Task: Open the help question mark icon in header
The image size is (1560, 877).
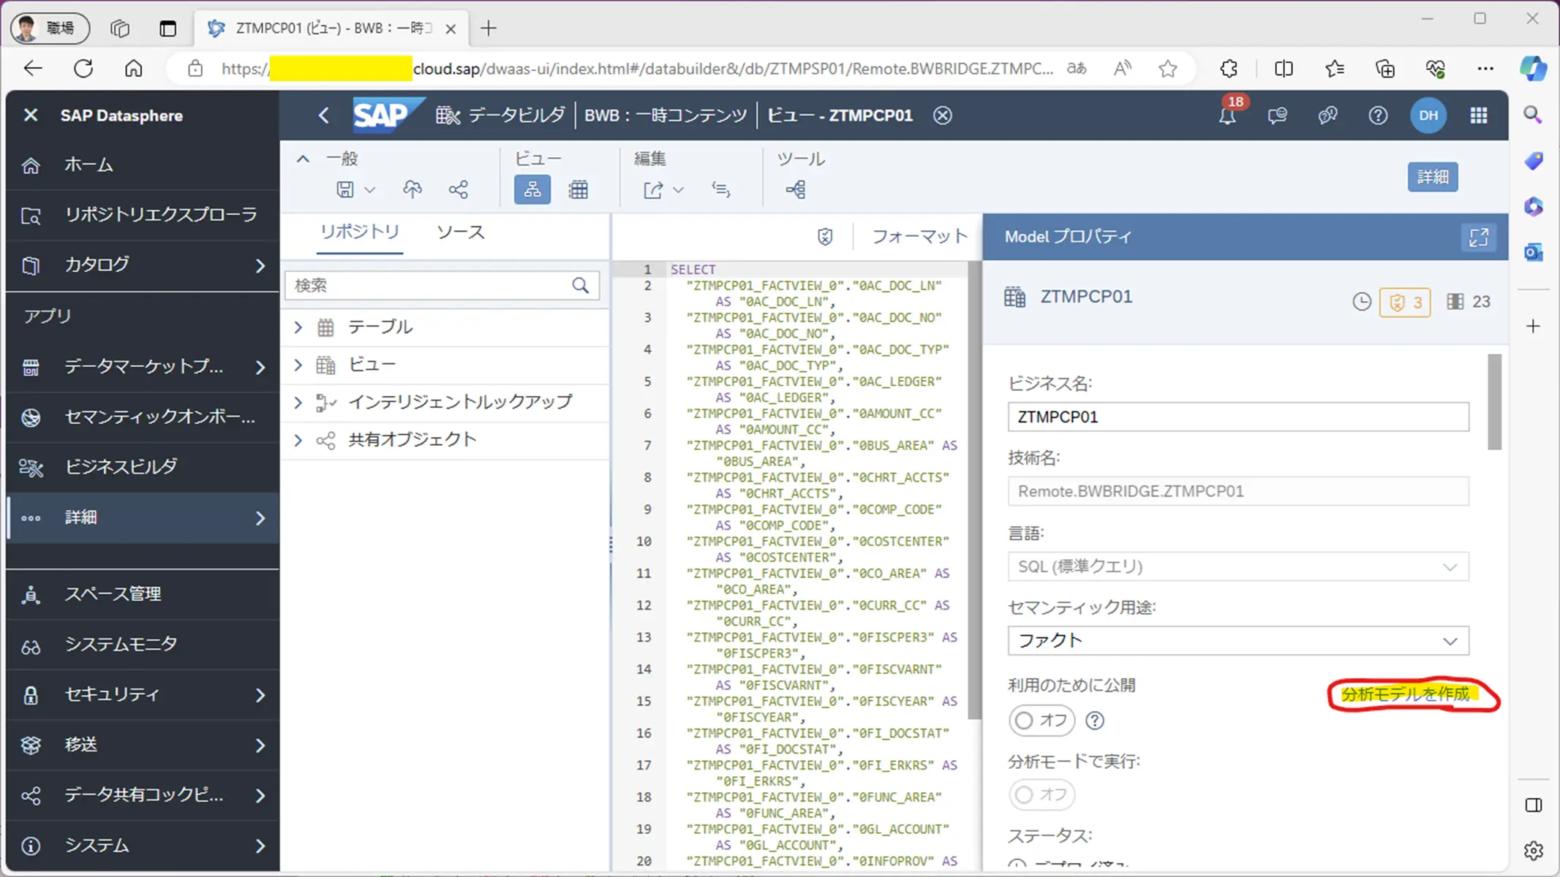Action: click(x=1378, y=115)
